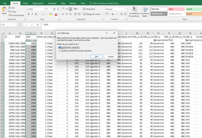Open the font size dropdown
202x138 pixels.
coord(51,9)
